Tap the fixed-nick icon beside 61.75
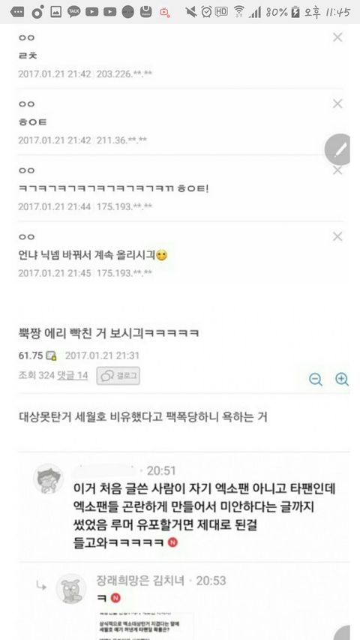The height and width of the screenshot is (640, 360). point(51,356)
